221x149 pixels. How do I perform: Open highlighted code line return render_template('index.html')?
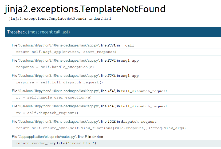(x=116, y=143)
